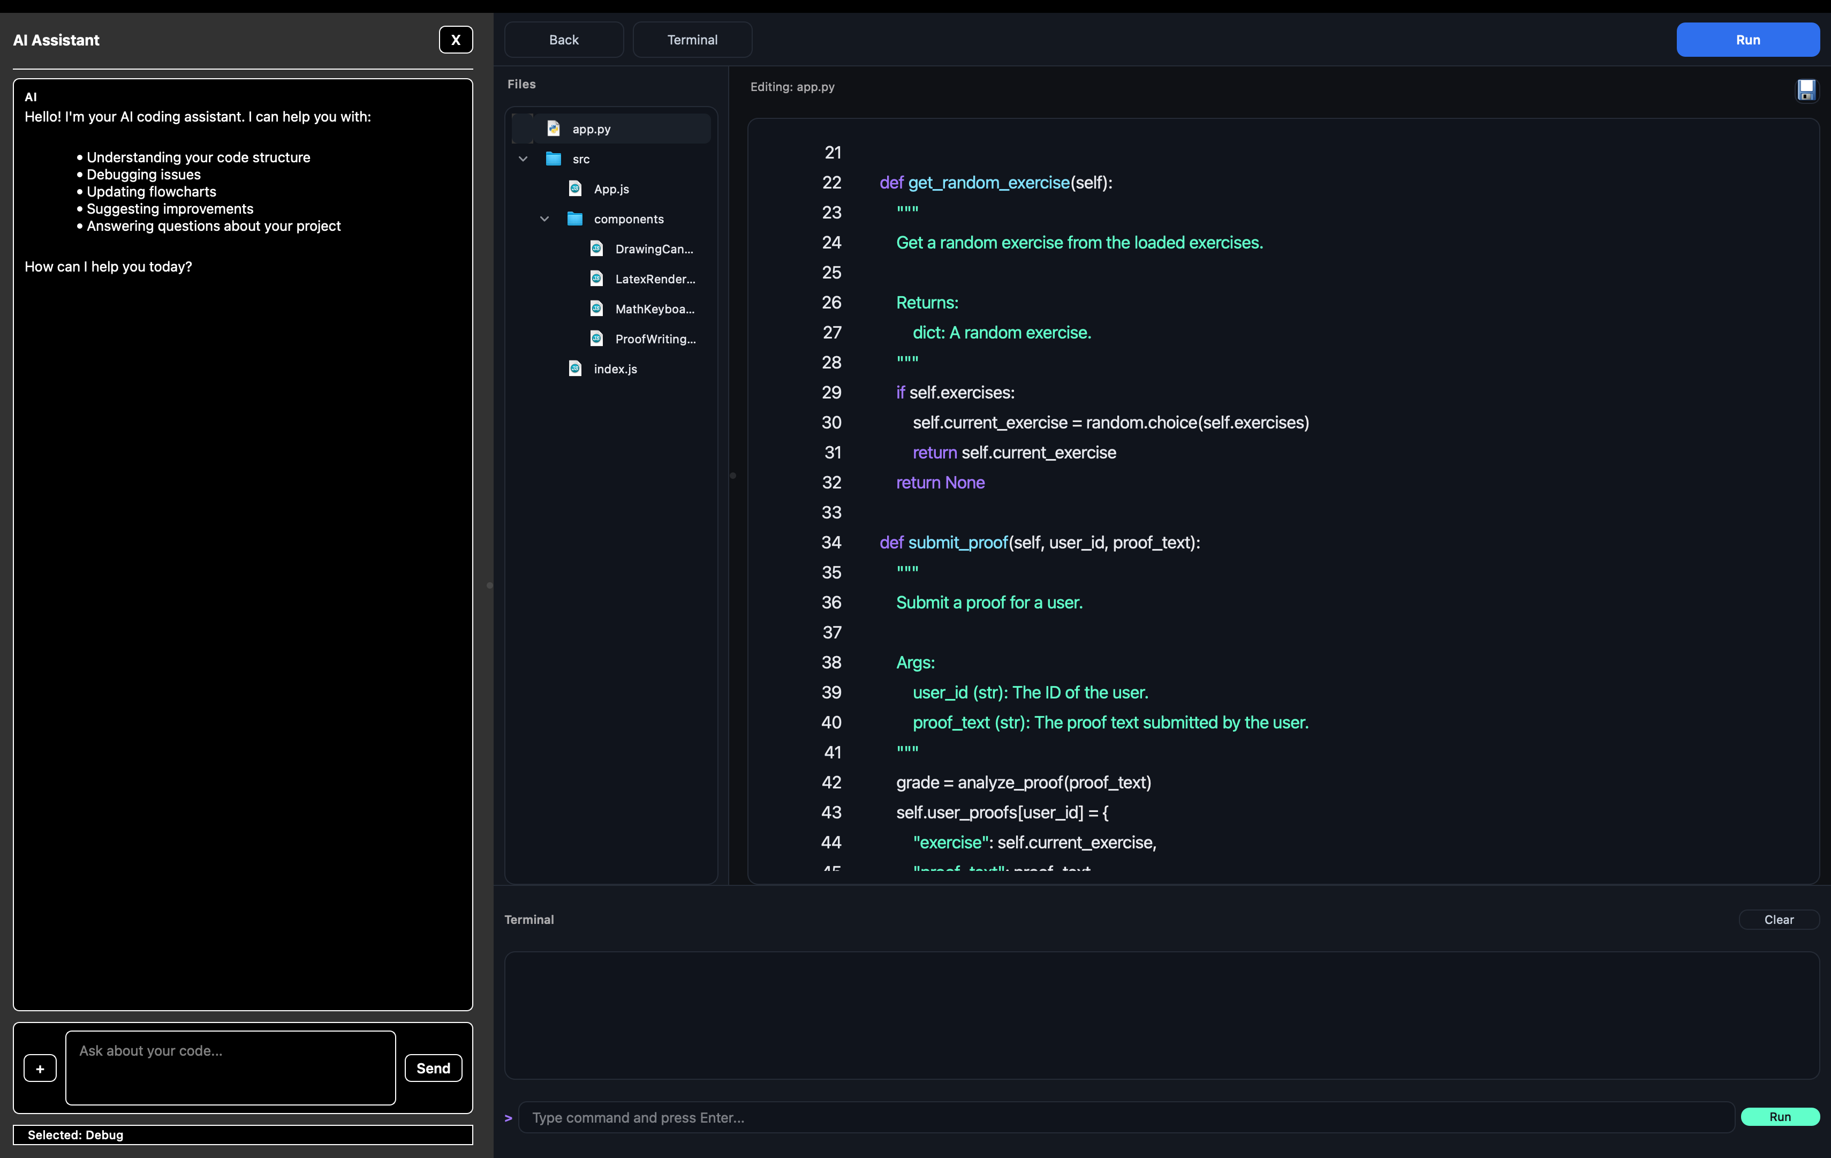Close the AI Assistant panel

pyautogui.click(x=456, y=40)
